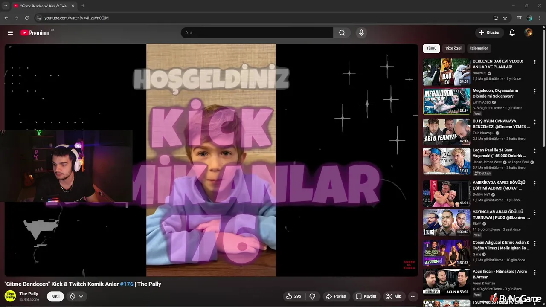Click the #176 hashtag link in title
This screenshot has width=546, height=307.
pyautogui.click(x=127, y=284)
